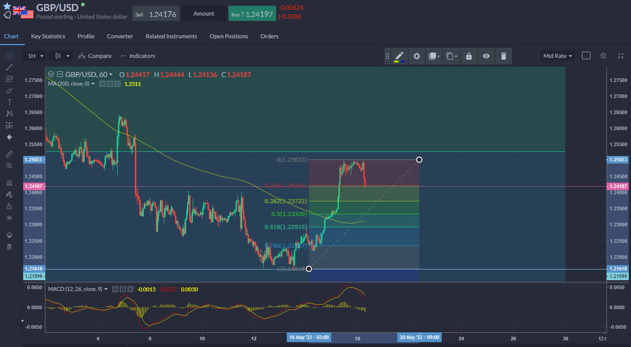The width and height of the screenshot is (631, 347).
Task: Activate the zoom-in magnifier tool
Action: click(9, 166)
